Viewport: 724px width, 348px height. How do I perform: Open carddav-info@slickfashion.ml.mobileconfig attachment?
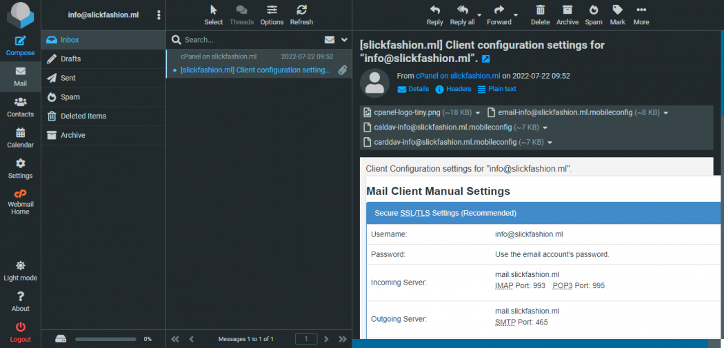pos(454,142)
